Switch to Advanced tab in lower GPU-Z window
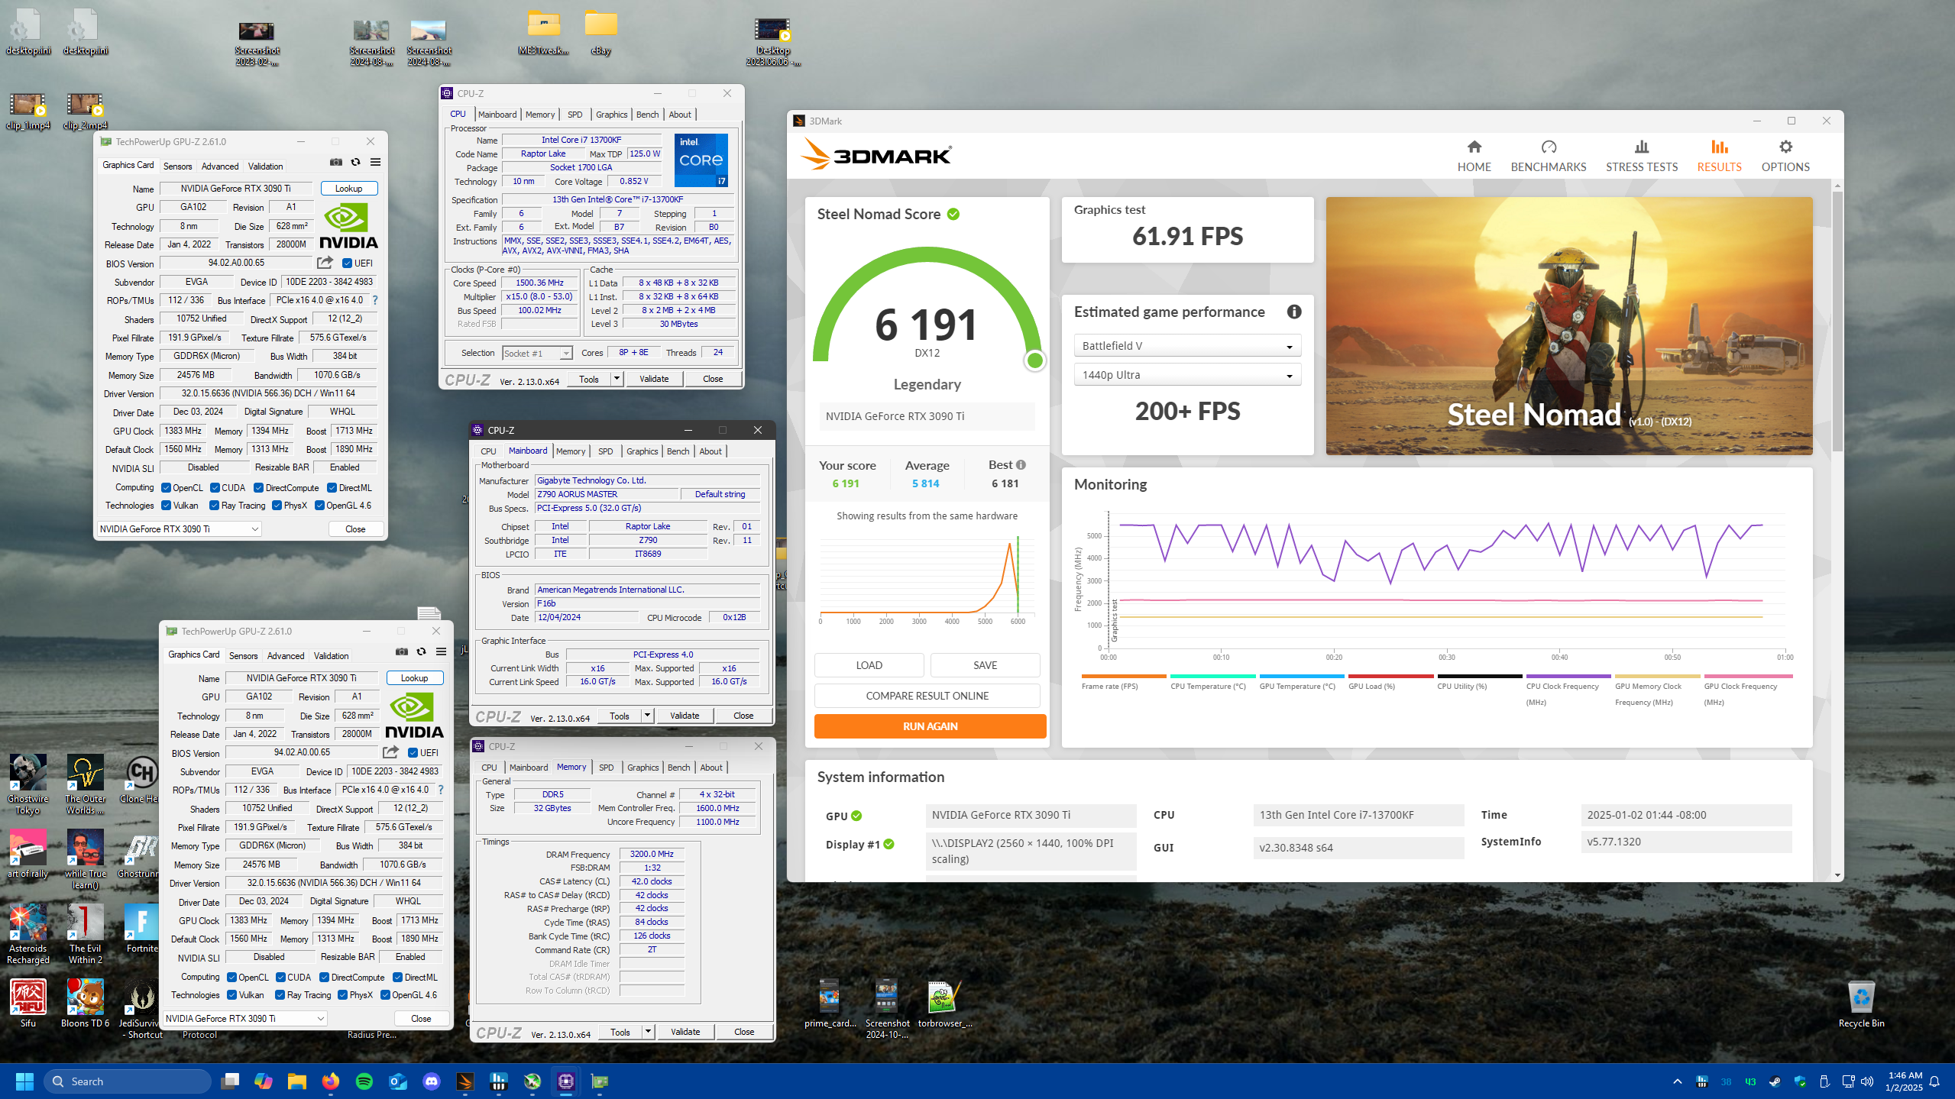The height and width of the screenshot is (1099, 1955). tap(286, 656)
